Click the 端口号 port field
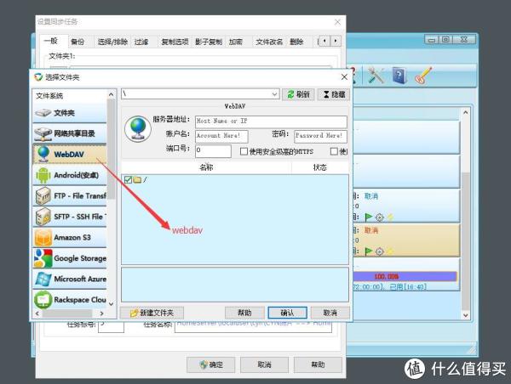 (213, 151)
